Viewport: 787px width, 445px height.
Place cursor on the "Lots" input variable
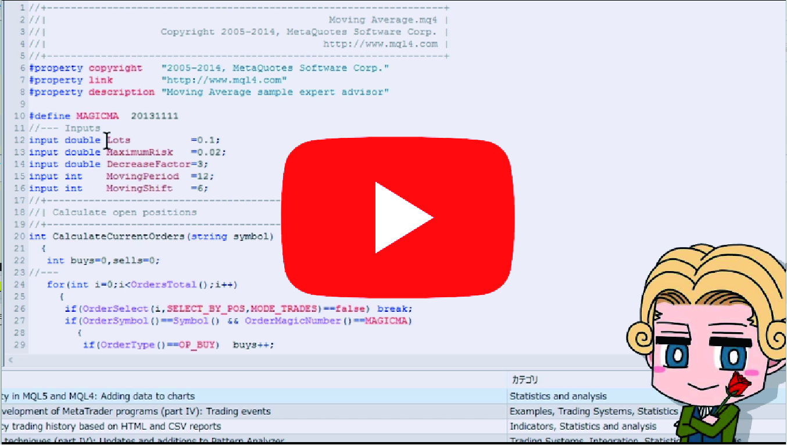pos(119,140)
